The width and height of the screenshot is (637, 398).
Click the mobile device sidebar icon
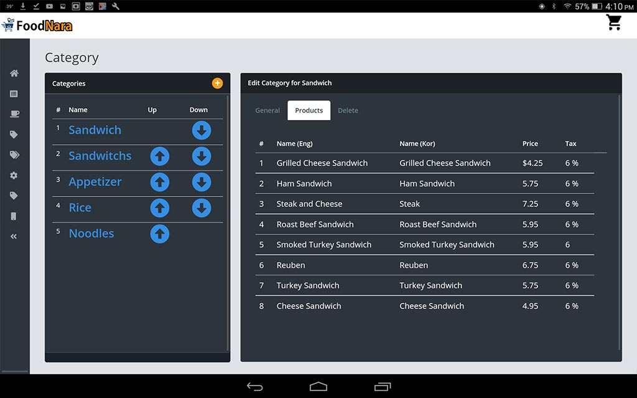(x=14, y=216)
